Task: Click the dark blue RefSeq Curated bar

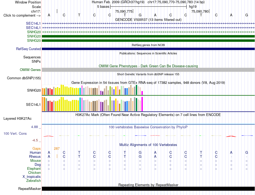Action: pyautogui.click(x=148, y=49)
